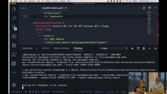Open the Code application menu
Viewport: 167px width, 94px height.
tap(16, 1)
